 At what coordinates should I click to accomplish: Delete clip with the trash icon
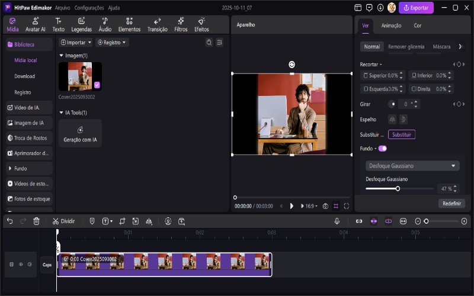coord(37,221)
